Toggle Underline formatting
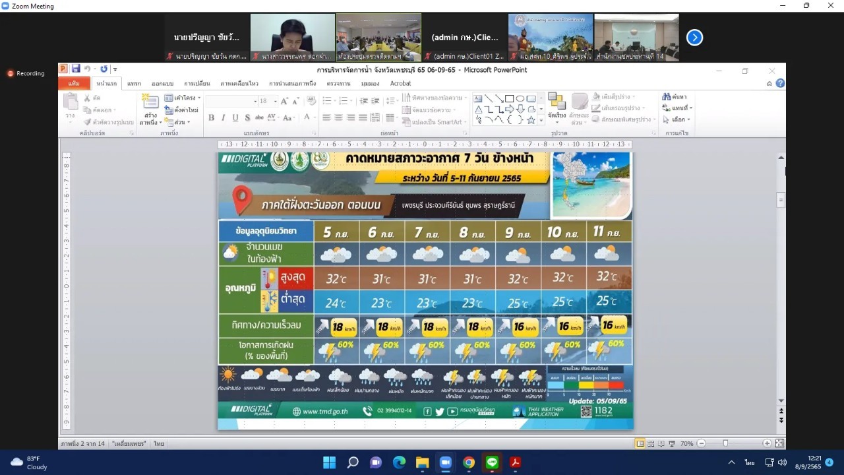The height and width of the screenshot is (475, 844). (x=235, y=117)
